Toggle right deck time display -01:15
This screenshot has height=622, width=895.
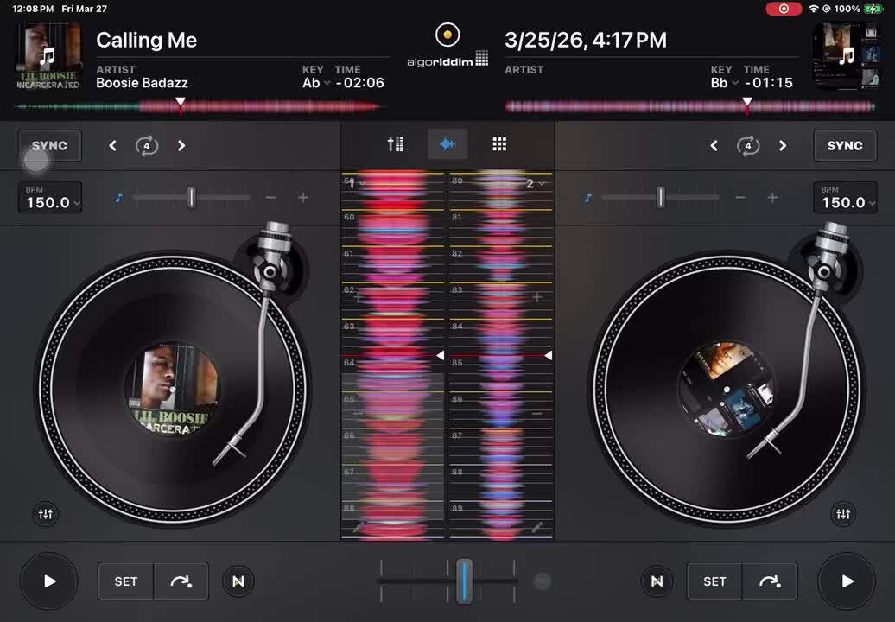768,83
